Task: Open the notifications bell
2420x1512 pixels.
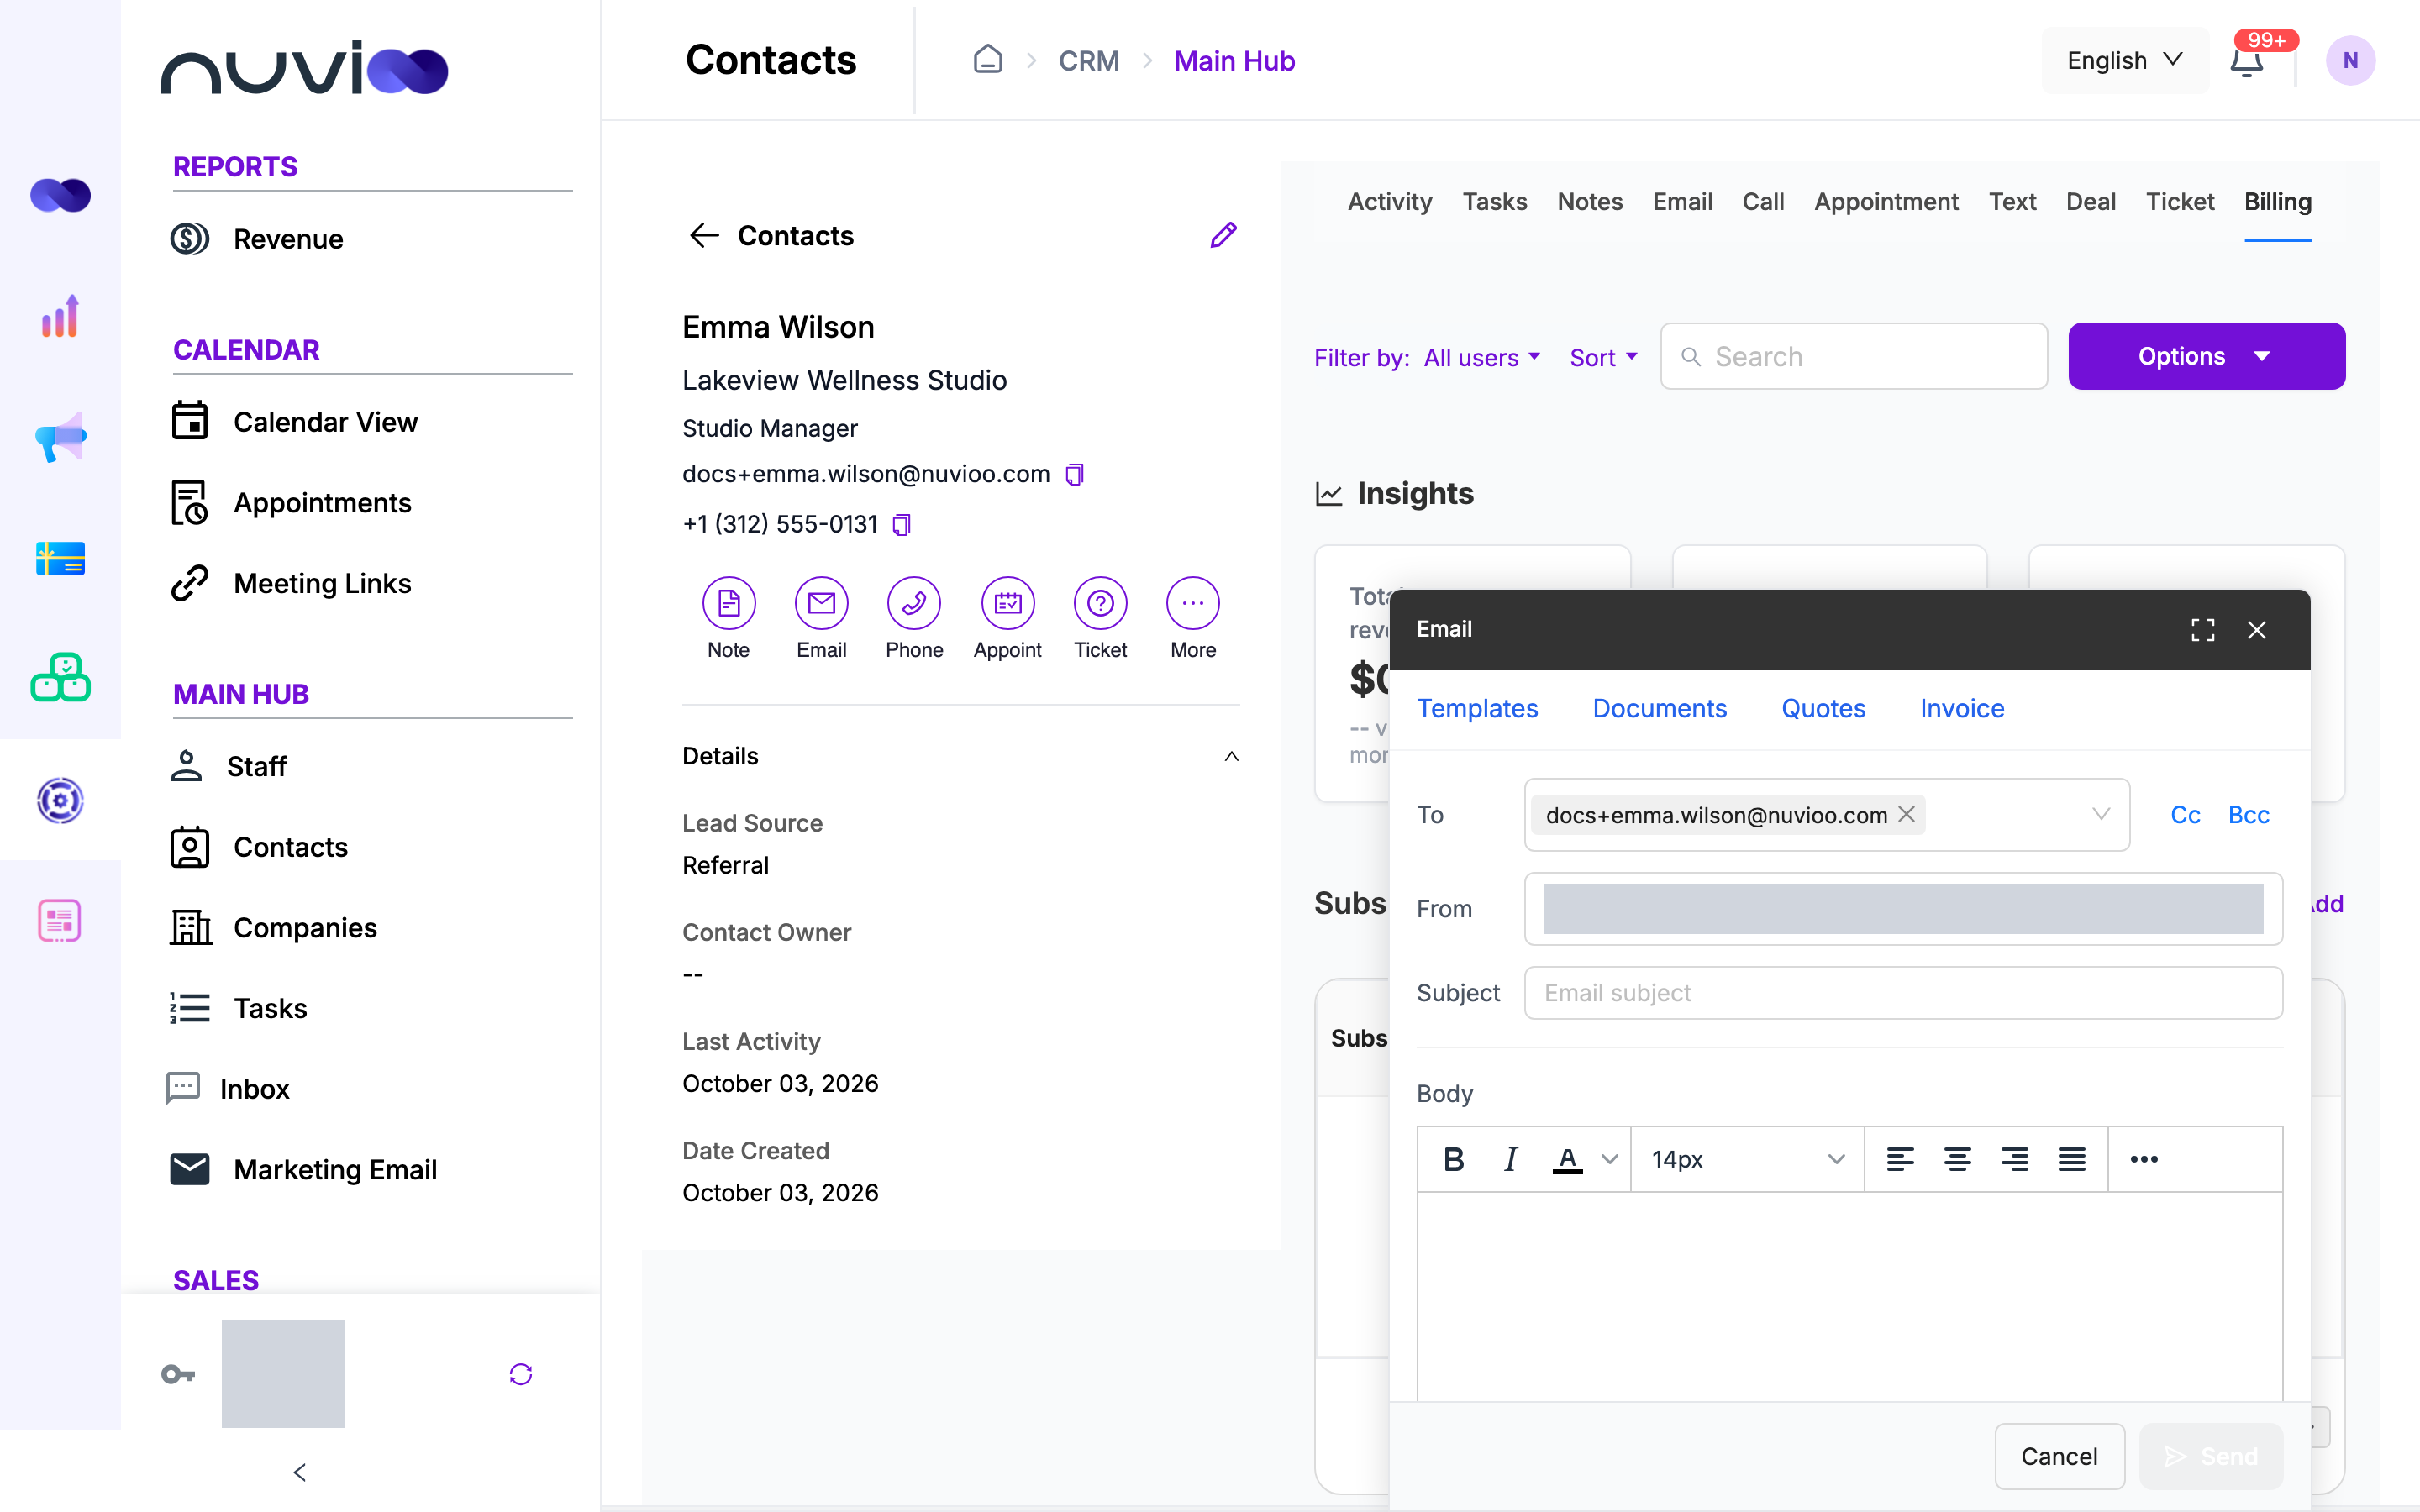Action: [x=2246, y=61]
